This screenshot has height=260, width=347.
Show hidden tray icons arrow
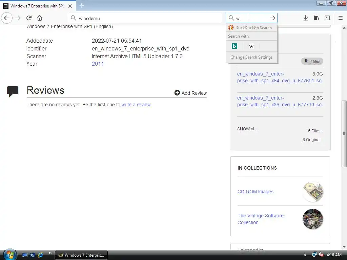(x=305, y=255)
